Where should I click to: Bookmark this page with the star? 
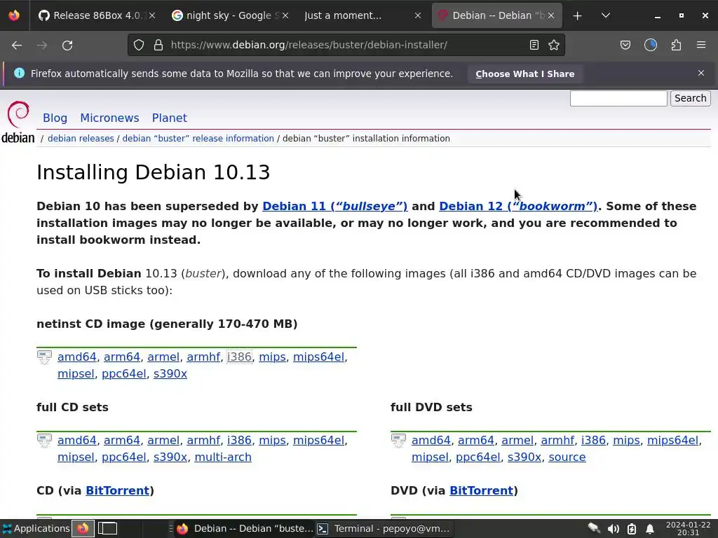pos(554,45)
